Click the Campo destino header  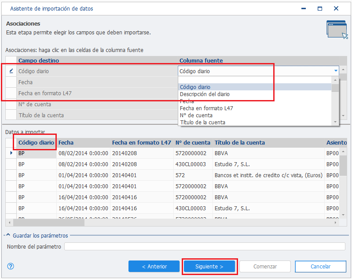[x=97, y=60]
